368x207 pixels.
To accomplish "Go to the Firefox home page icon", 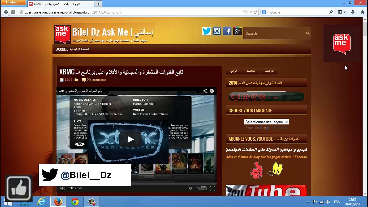I will pos(362,12).
